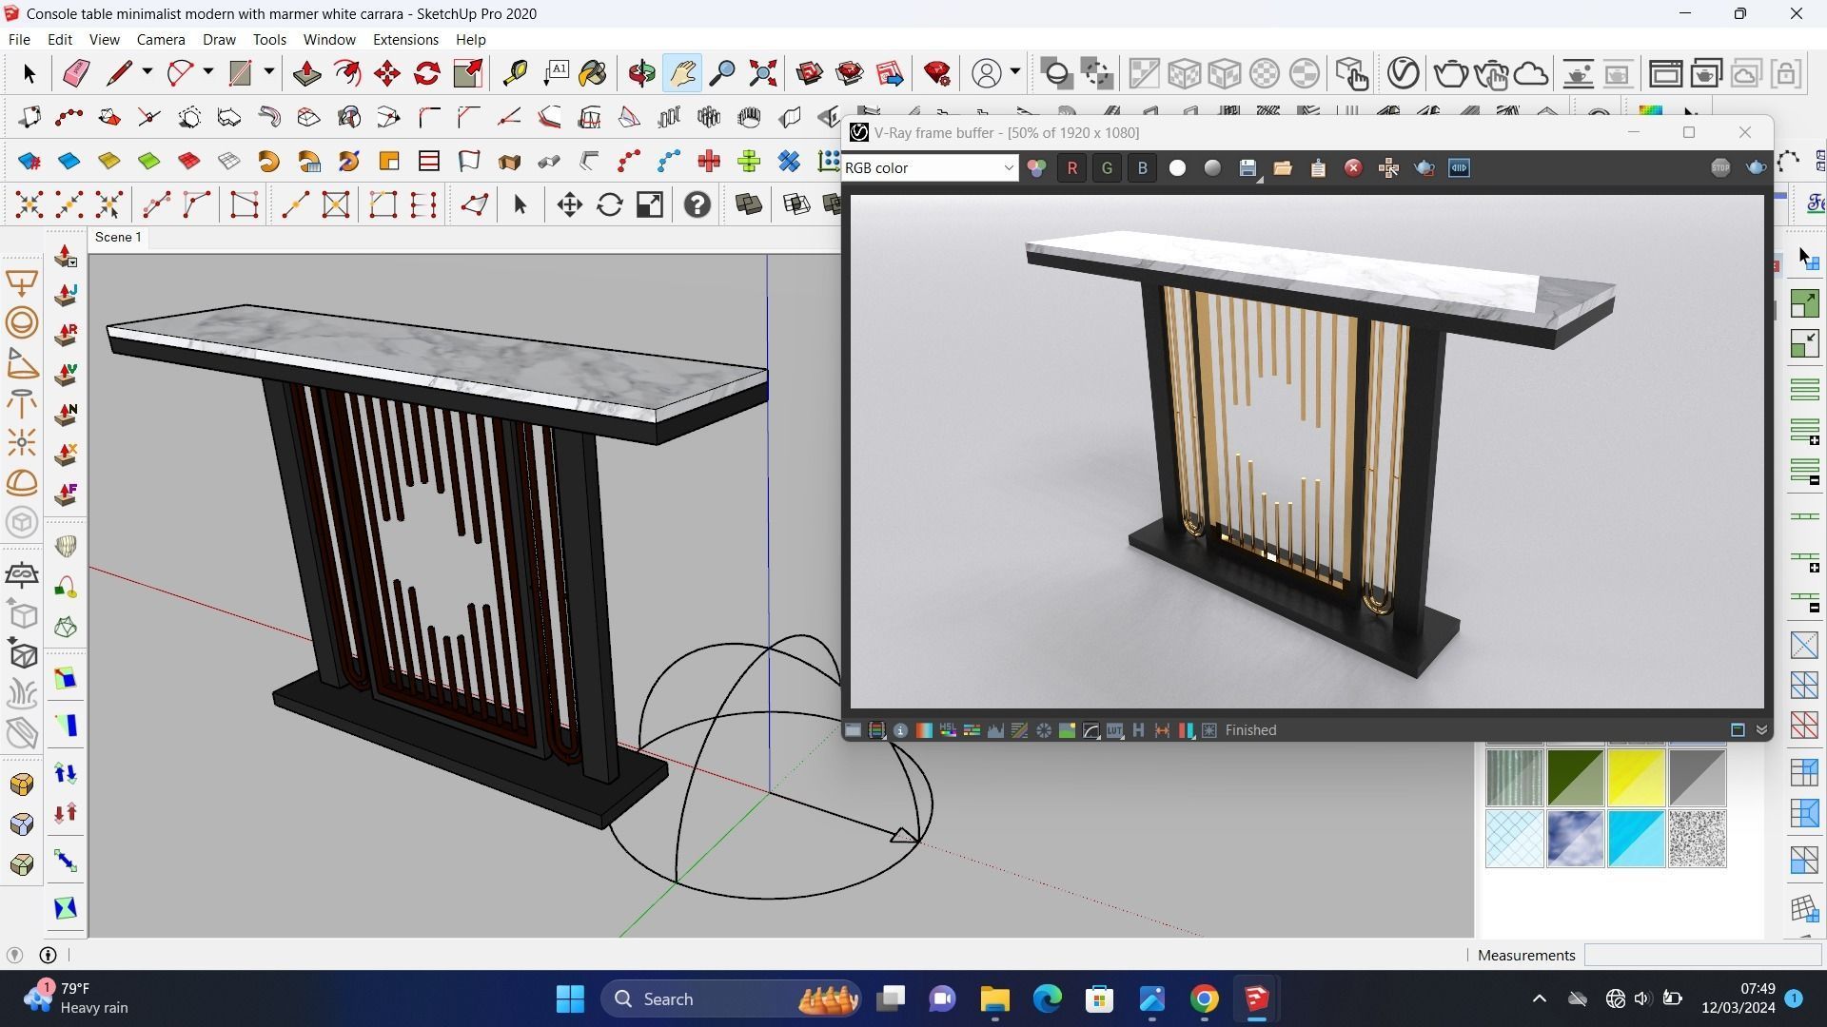Open the V-Ray Asset Editor
Screen dimensions: 1827x1027
(x=1403, y=73)
